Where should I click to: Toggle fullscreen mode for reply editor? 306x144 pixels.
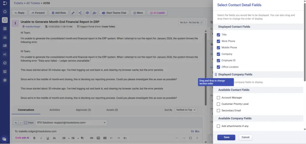coord(190,138)
